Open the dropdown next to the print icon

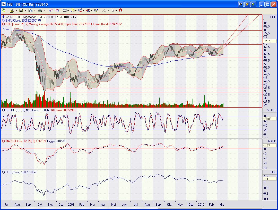click(x=44, y=11)
